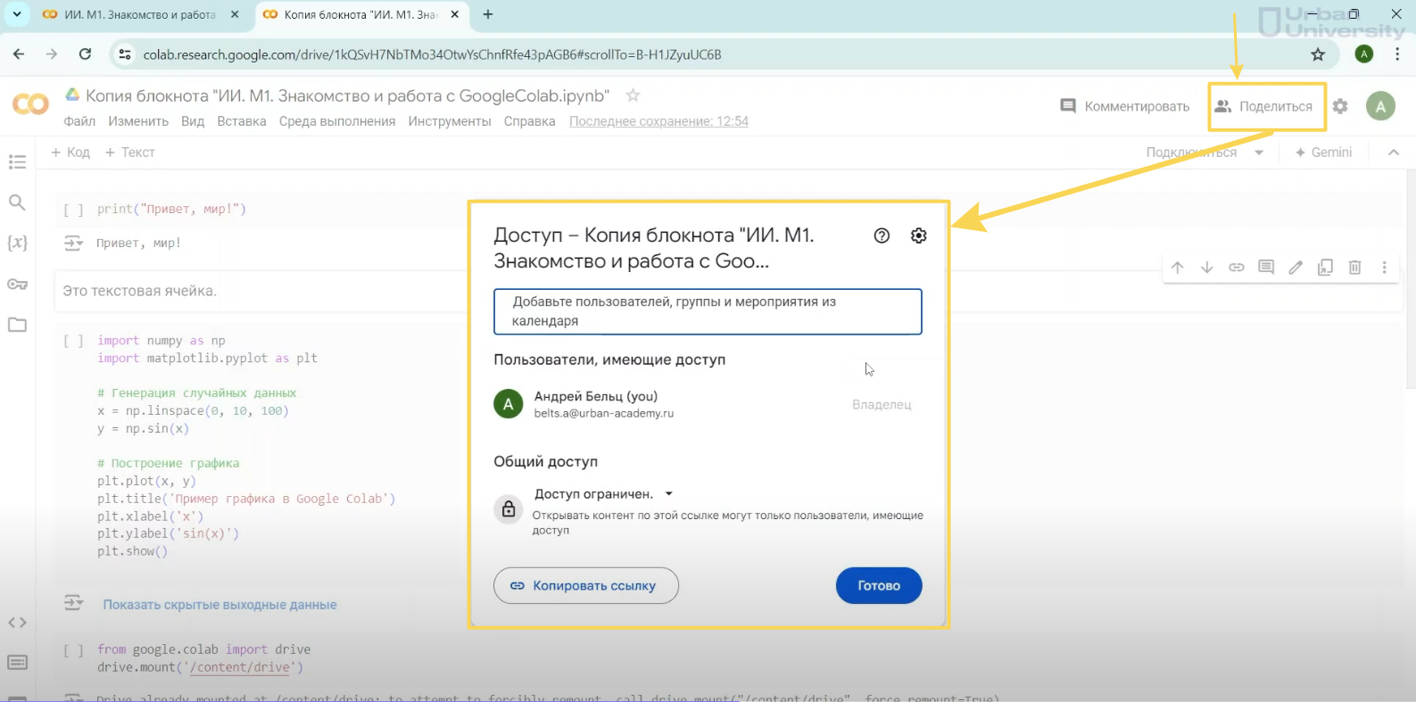Click the add users and groups field
Image resolution: width=1416 pixels, height=702 pixels.
click(x=707, y=311)
